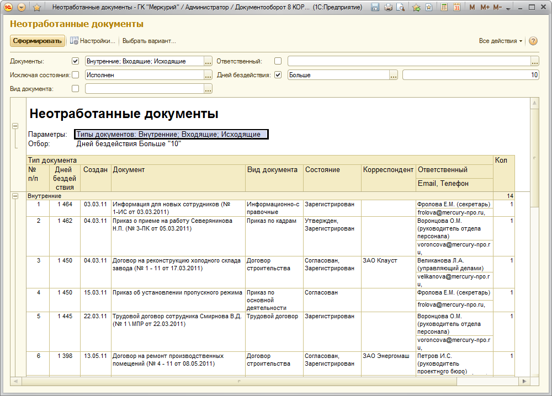The image size is (552, 396).
Task: Select Информация для новых сотрудников document cell
Action: 178,208
